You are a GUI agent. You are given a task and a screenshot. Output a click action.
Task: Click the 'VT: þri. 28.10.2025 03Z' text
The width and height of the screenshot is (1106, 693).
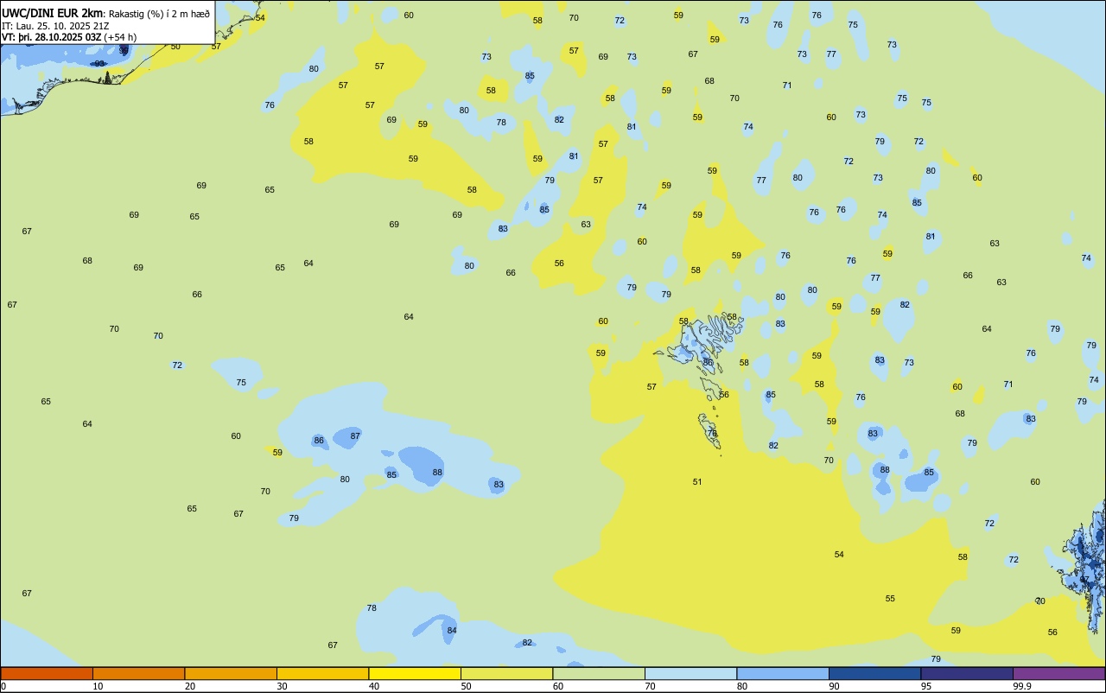pos(51,37)
